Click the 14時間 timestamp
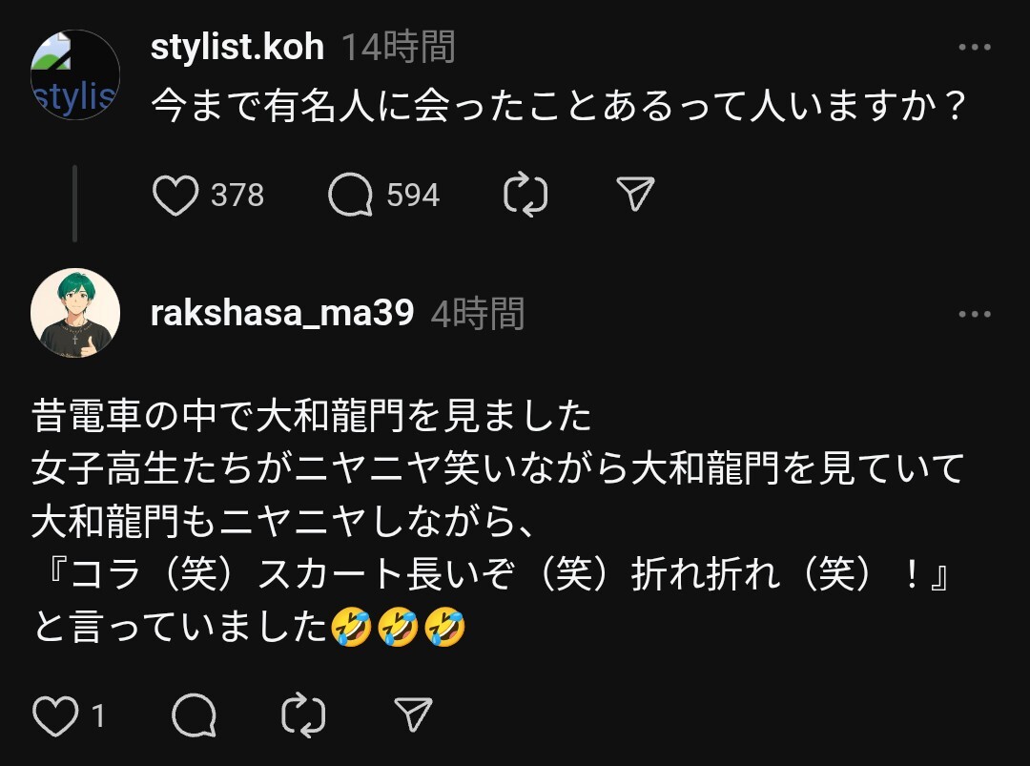This screenshot has width=1030, height=766. tap(398, 47)
